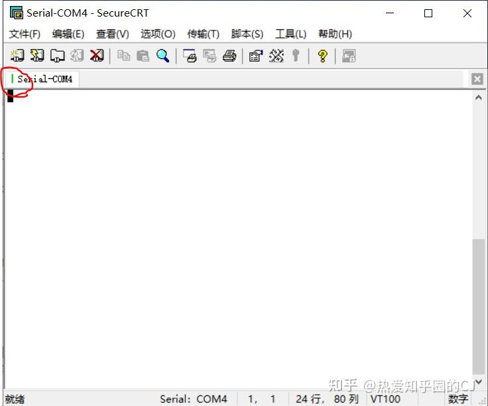Screen dimensions: 488x406
Task: Open the 文件(F) menu
Action: click(x=25, y=34)
